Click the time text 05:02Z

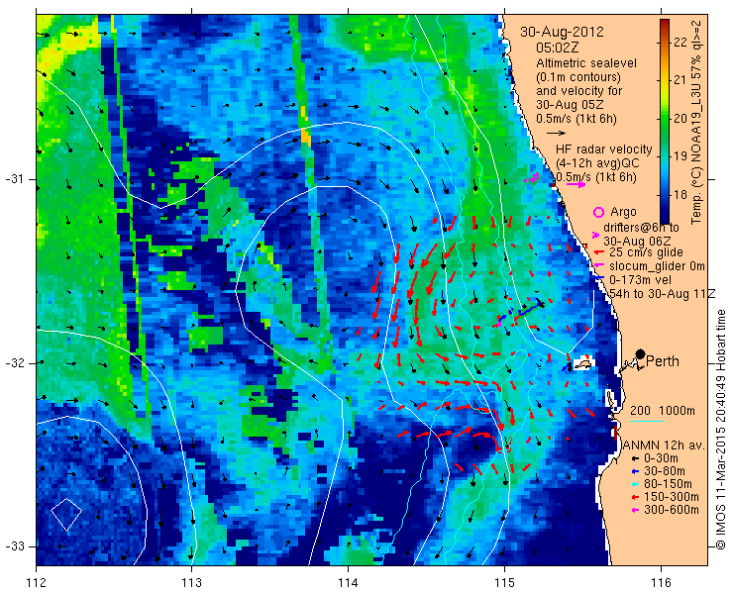(x=558, y=48)
